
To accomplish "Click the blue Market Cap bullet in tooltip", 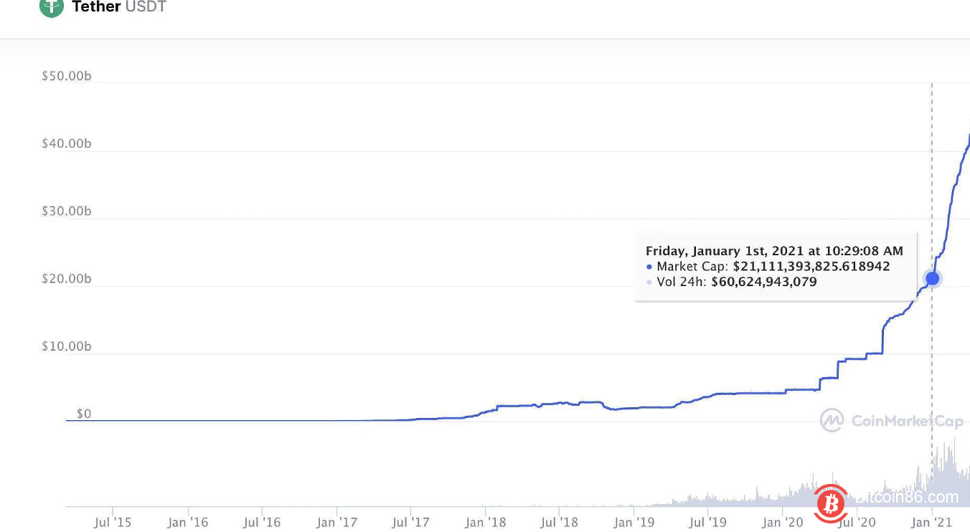I will click(x=649, y=267).
